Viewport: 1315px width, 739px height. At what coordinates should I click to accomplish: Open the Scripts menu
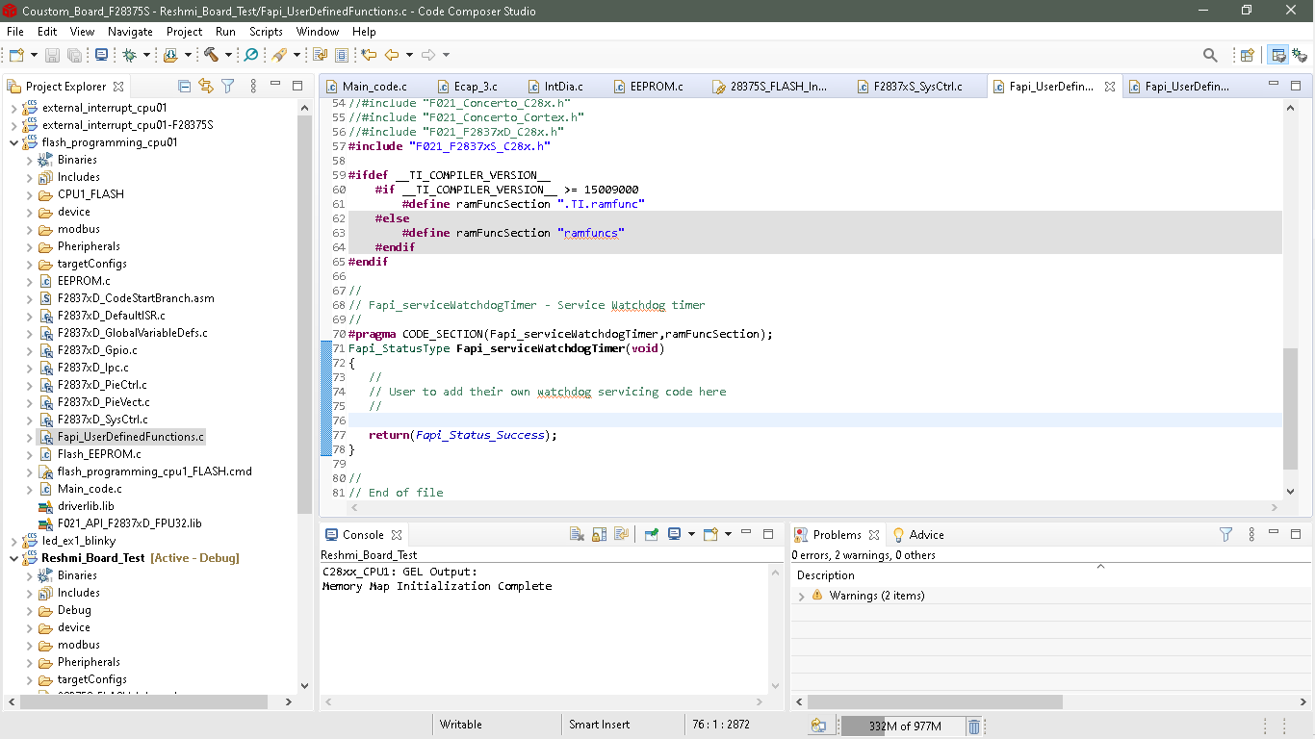[266, 32]
